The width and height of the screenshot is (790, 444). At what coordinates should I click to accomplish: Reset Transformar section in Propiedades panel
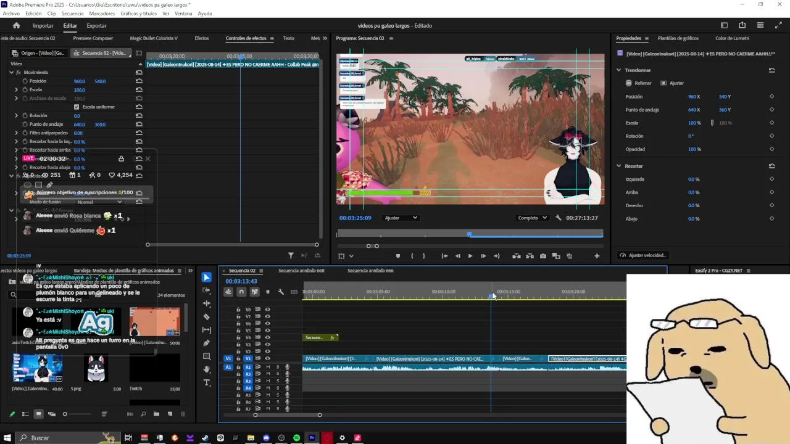(x=771, y=70)
